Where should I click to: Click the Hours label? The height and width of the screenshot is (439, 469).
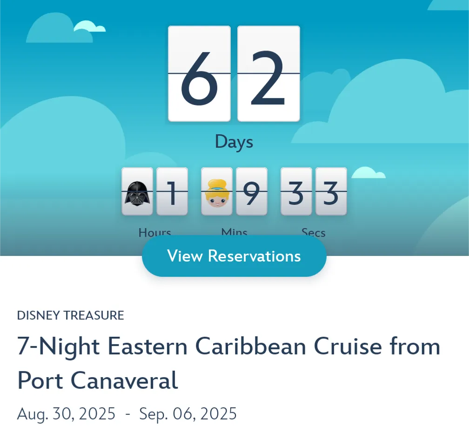[x=155, y=232]
